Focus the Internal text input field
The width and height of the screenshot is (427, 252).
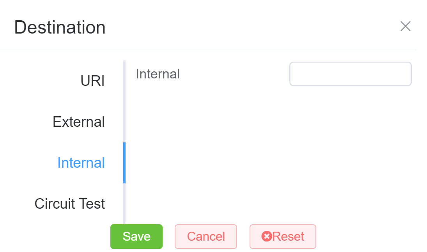350,74
